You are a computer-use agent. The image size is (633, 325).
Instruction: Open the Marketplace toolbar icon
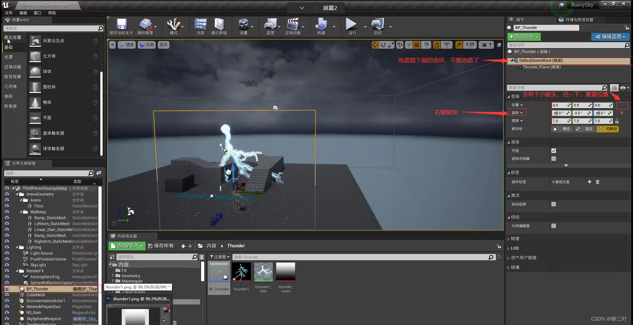point(219,24)
